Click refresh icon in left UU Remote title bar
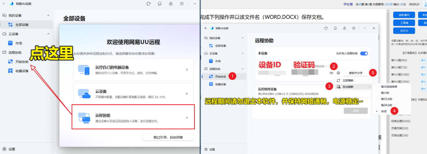Viewport: 427px width, 154px height. (149, 4)
